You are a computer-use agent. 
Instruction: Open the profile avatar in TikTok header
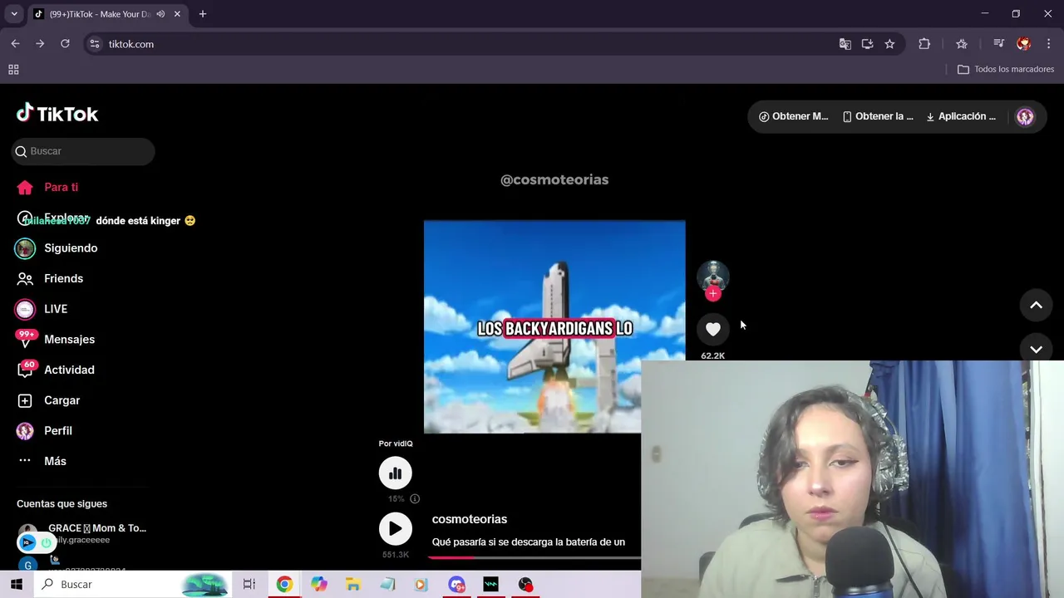coord(1025,116)
